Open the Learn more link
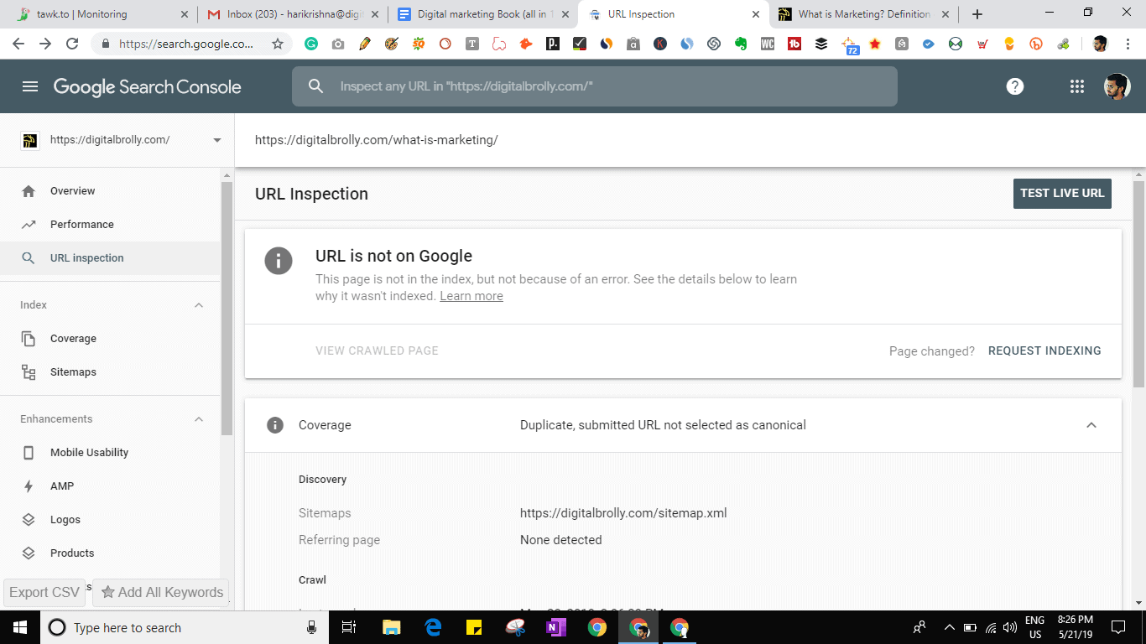 click(x=471, y=296)
